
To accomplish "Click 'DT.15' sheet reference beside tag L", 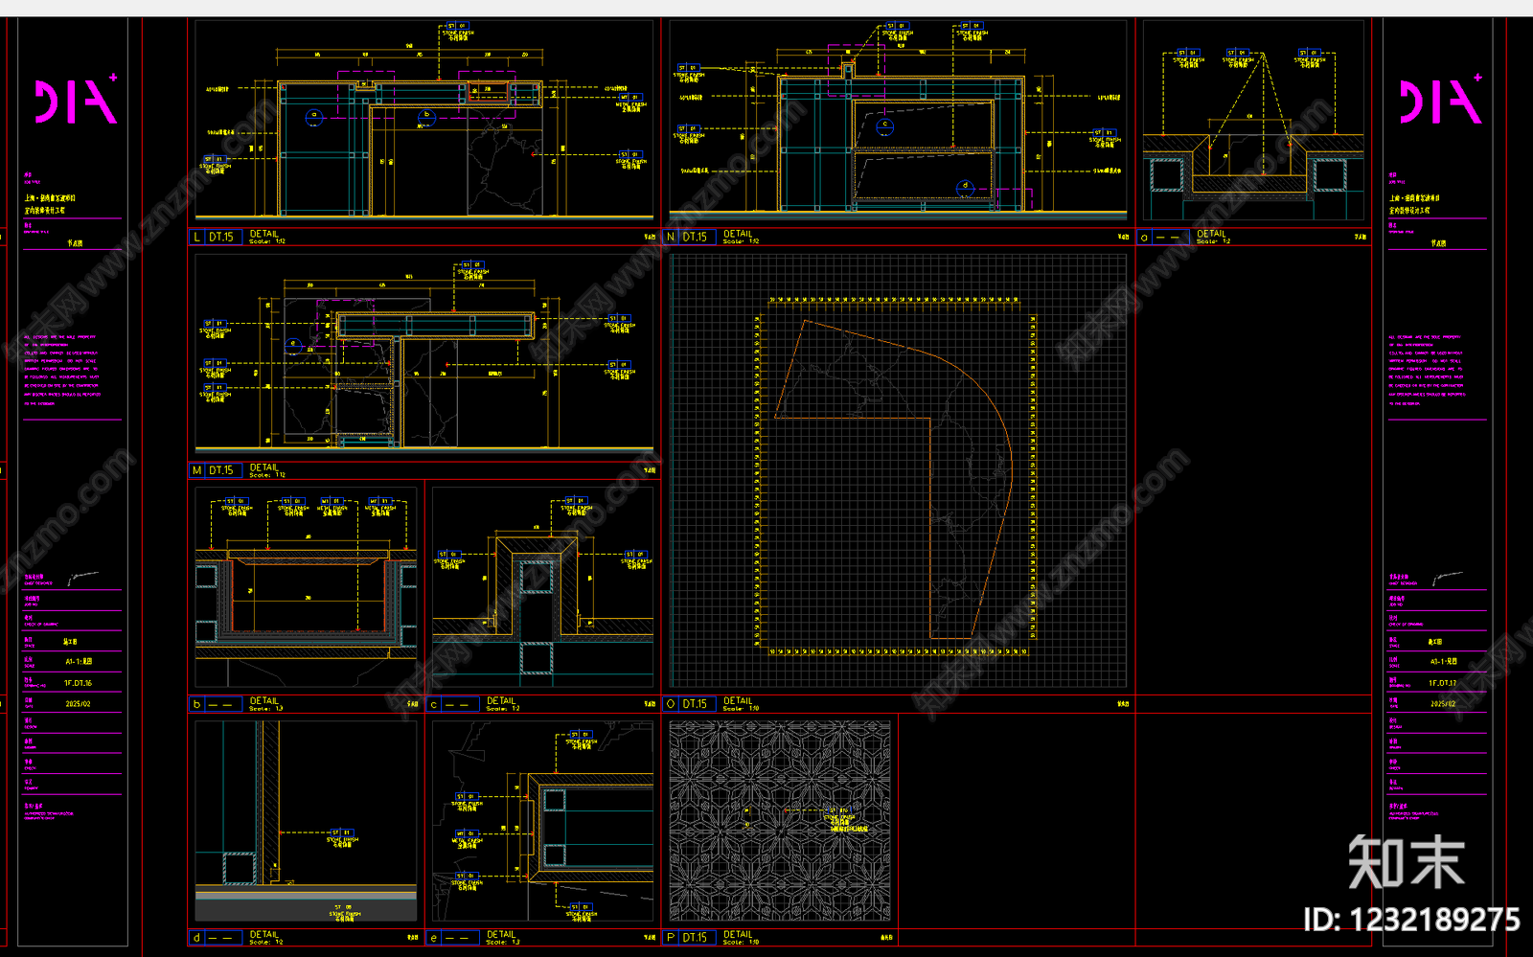I will point(221,237).
